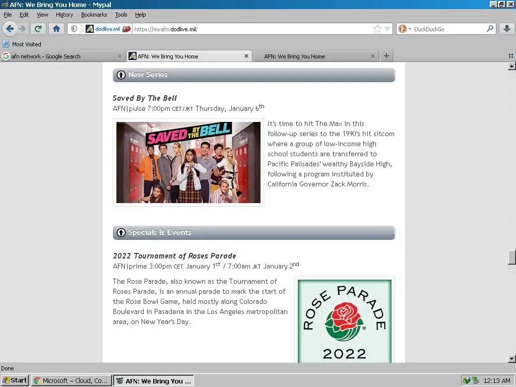Open the Bookmarks menu
This screenshot has height=387, width=516.
(x=94, y=15)
